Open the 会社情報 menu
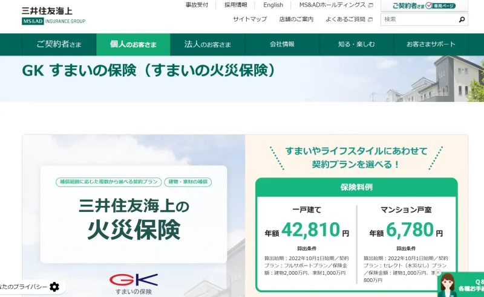This screenshot has width=484, height=297. click(282, 44)
